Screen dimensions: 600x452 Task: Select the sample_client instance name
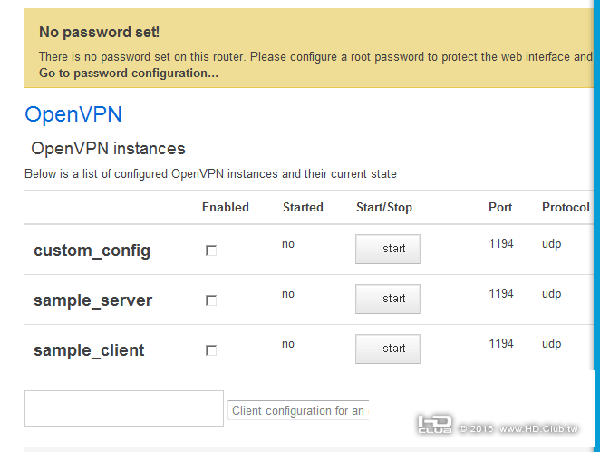(89, 350)
